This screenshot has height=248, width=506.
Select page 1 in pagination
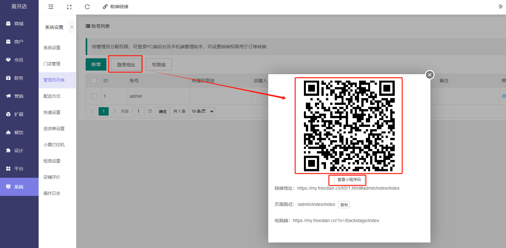[x=103, y=111]
